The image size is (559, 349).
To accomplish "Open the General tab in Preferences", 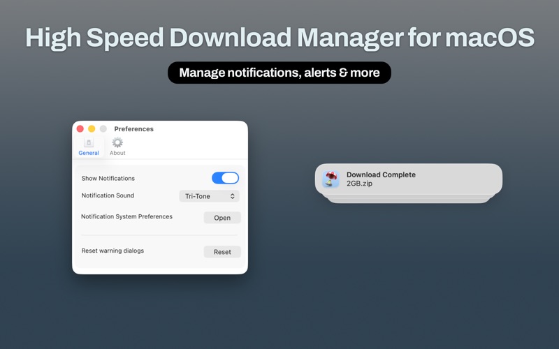I will coord(89,147).
